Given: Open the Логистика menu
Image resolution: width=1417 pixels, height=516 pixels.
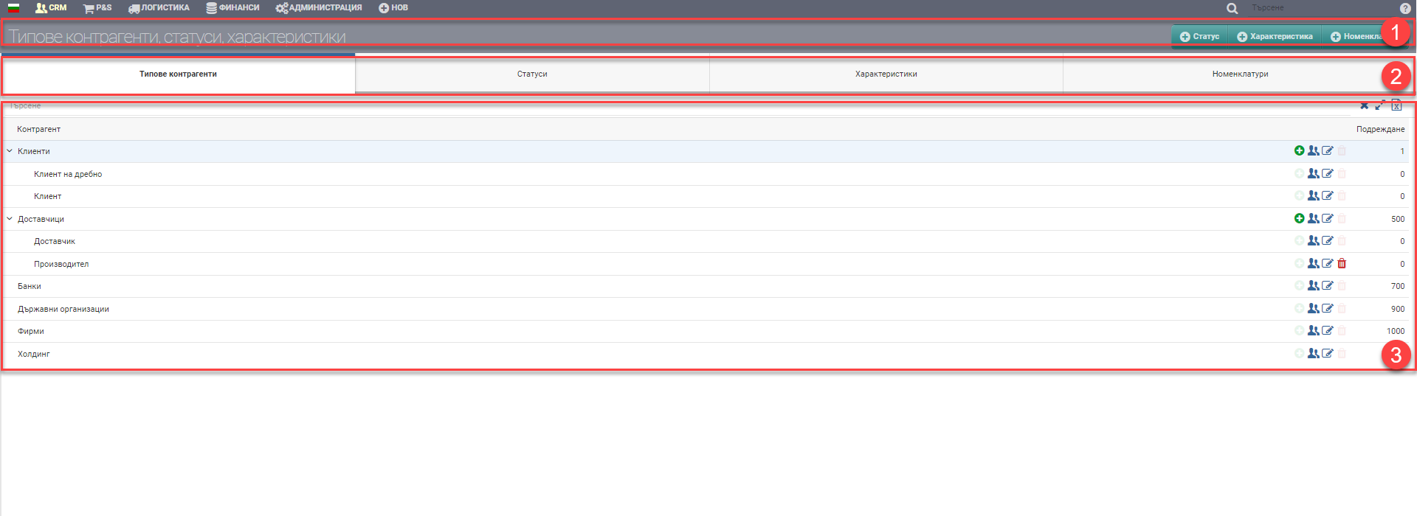Looking at the screenshot, I should pyautogui.click(x=159, y=8).
